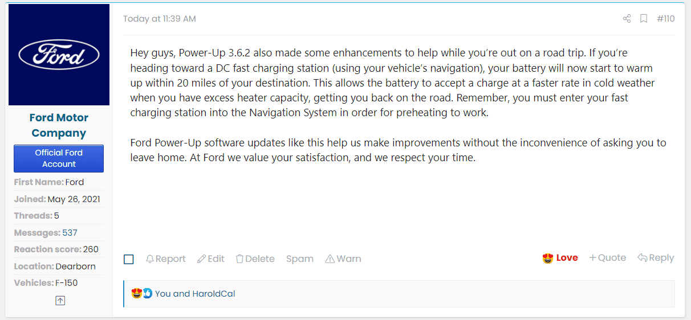Open the Ford Motor Company username link
Viewport: 691px width, 320px height.
[59, 125]
